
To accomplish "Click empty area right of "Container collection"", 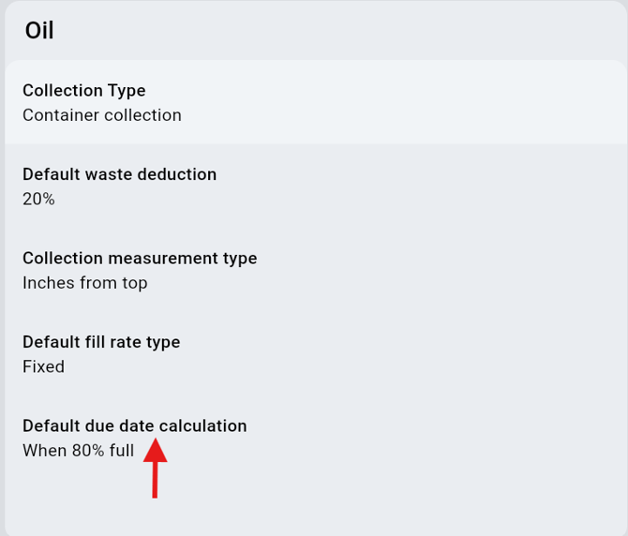I will [x=394, y=115].
